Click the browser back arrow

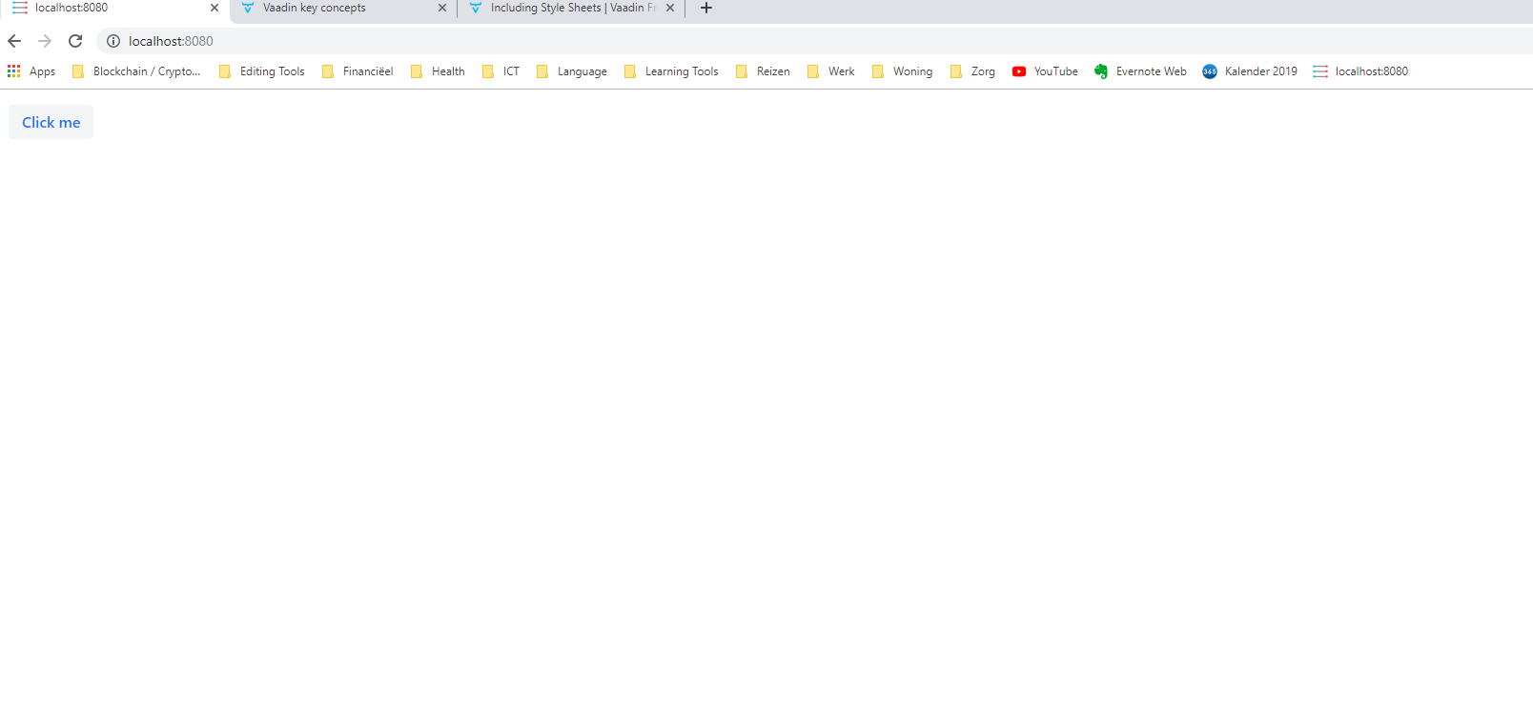14,41
